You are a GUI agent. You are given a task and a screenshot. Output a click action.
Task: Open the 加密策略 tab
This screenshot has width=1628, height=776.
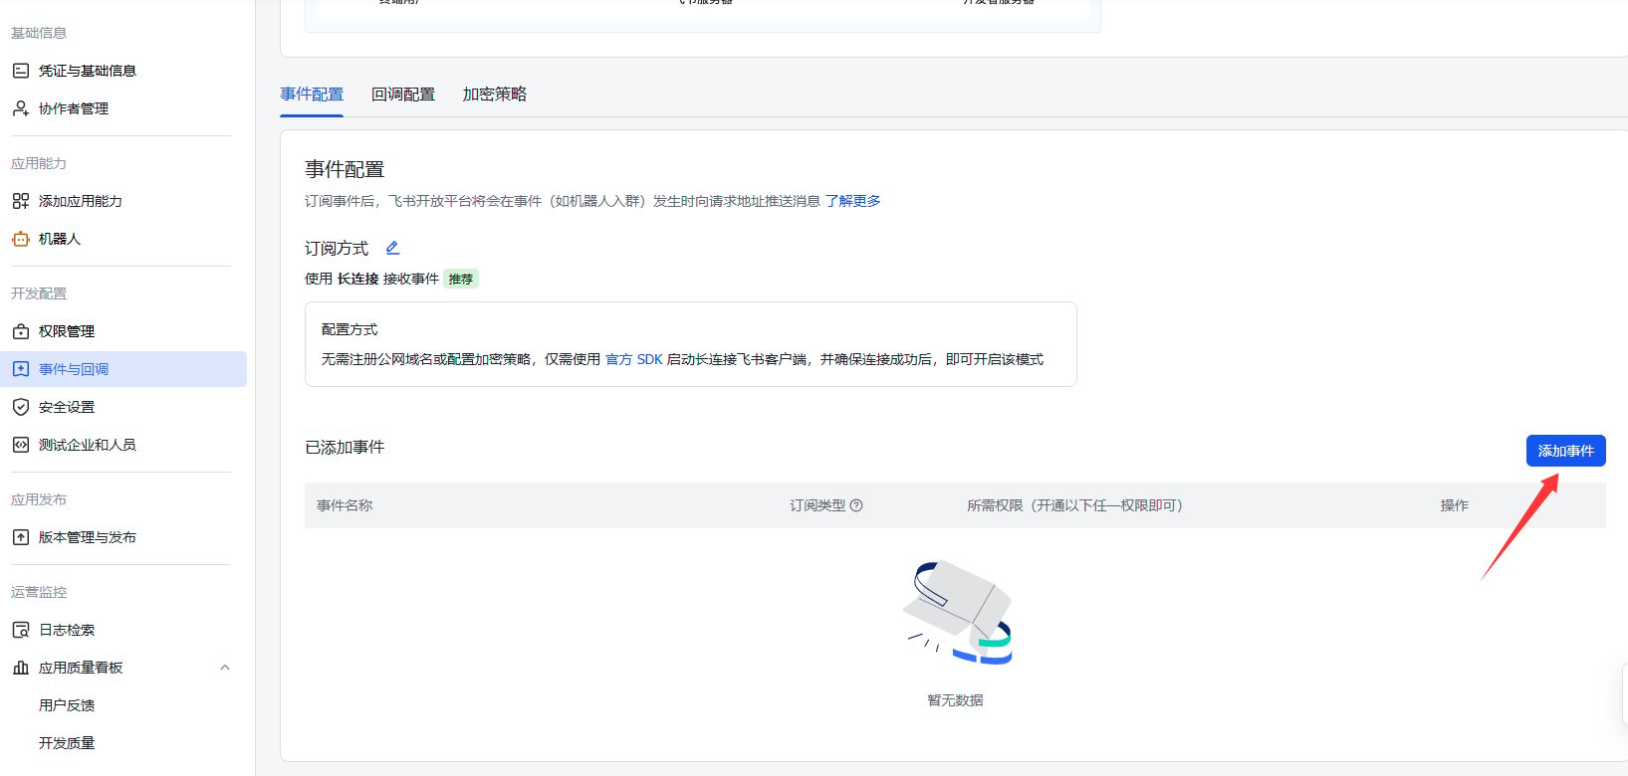(495, 95)
